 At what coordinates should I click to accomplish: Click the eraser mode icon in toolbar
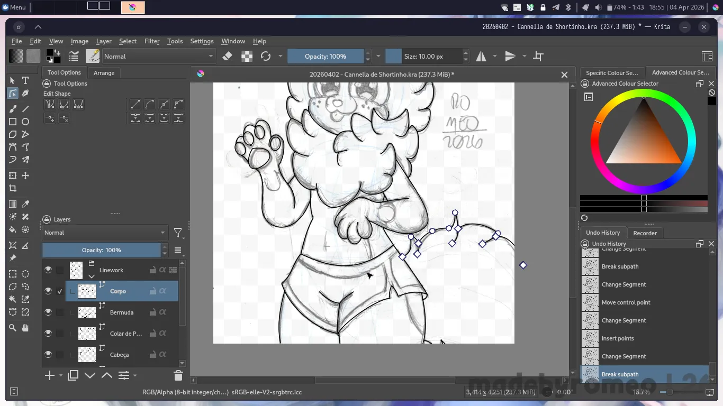228,56
